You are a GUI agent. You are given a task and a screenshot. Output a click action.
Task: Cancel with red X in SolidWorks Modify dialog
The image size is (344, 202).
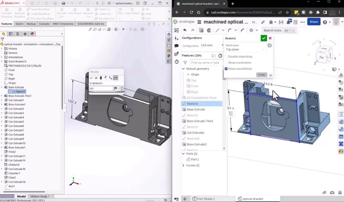(96, 78)
